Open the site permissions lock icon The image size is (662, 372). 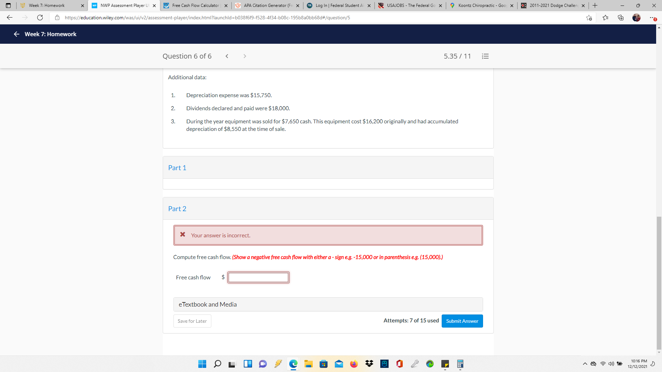point(57,18)
